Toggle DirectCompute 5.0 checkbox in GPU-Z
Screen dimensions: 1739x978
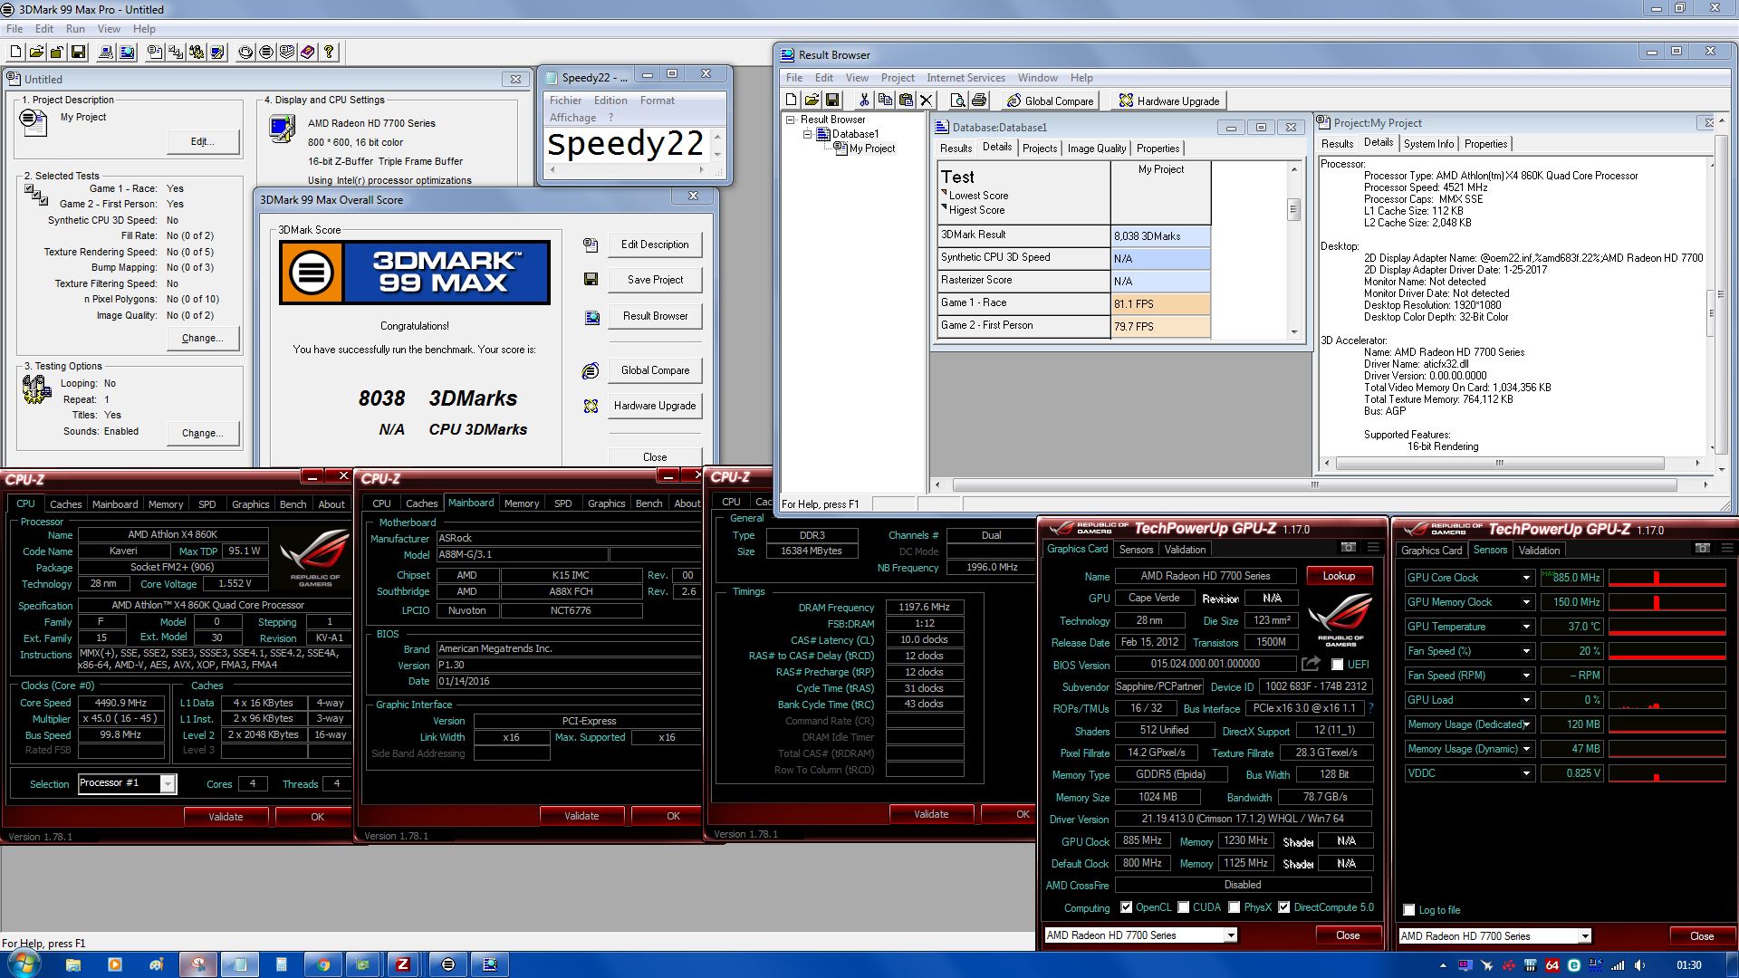coord(1283,907)
